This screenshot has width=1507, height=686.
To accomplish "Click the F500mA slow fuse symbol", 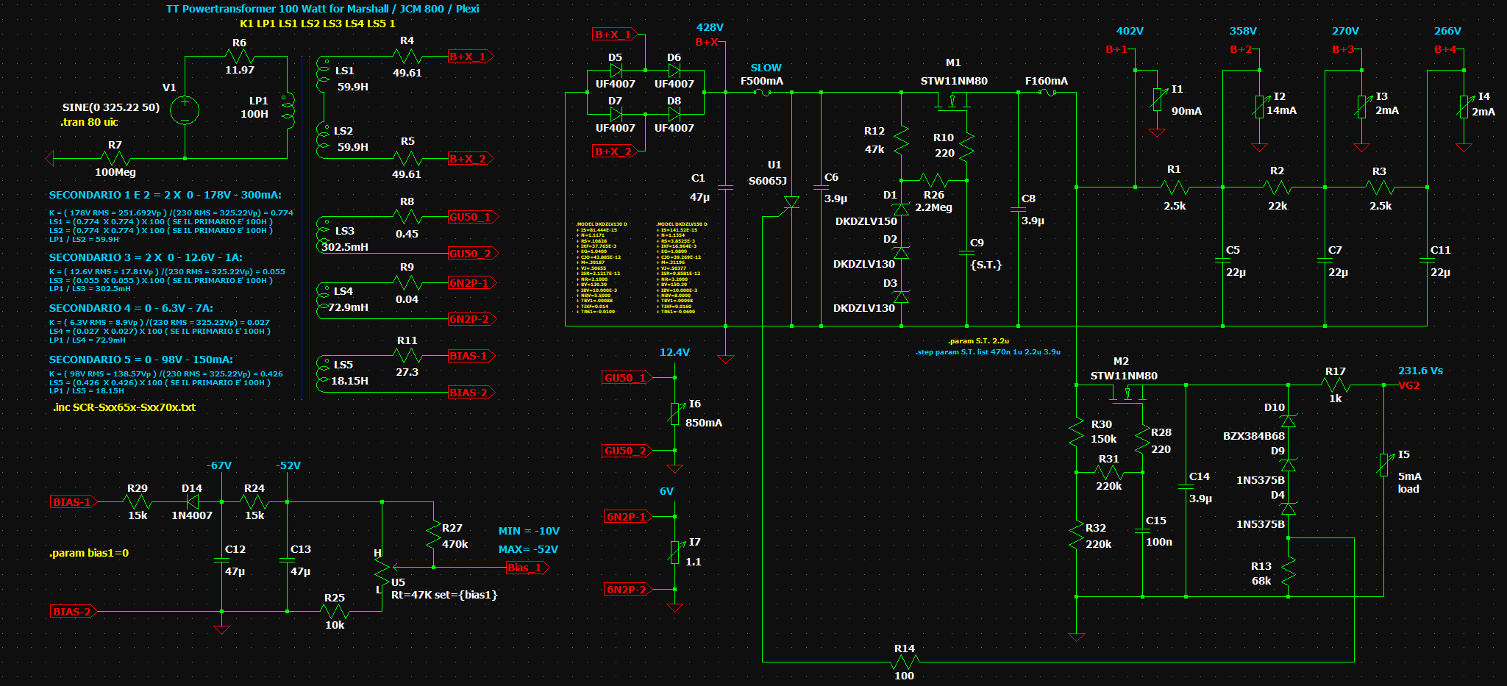I will [763, 93].
